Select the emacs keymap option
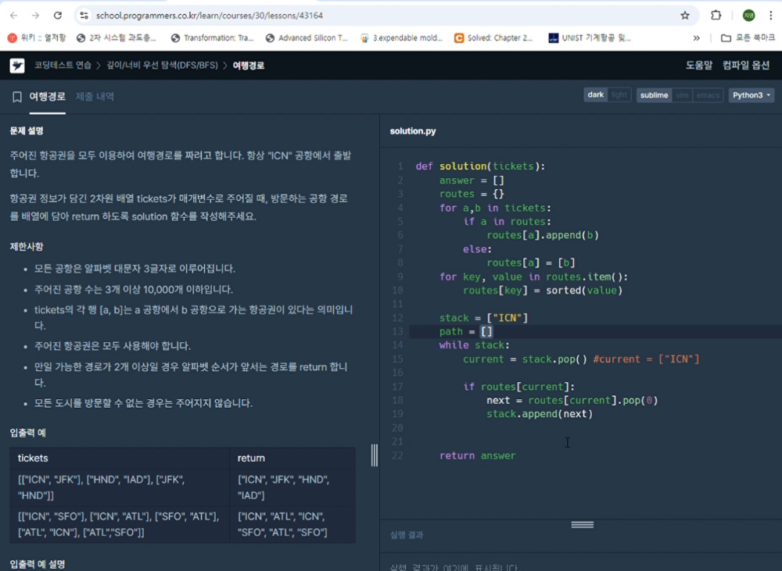 click(x=707, y=95)
